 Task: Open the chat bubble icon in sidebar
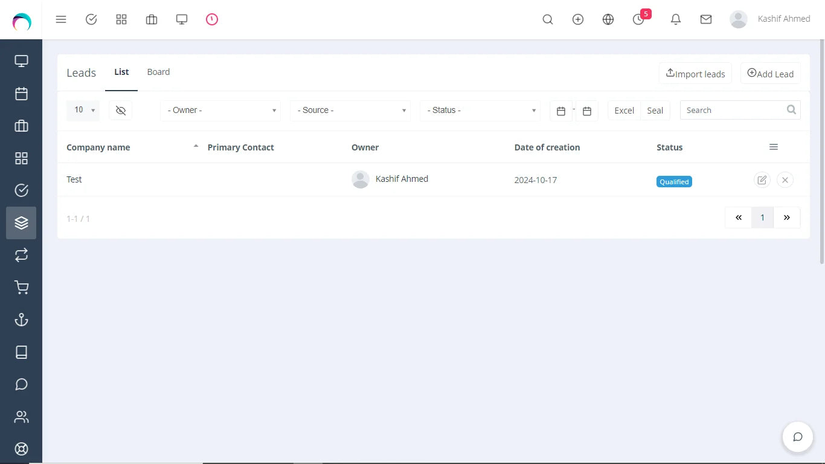pos(21,384)
